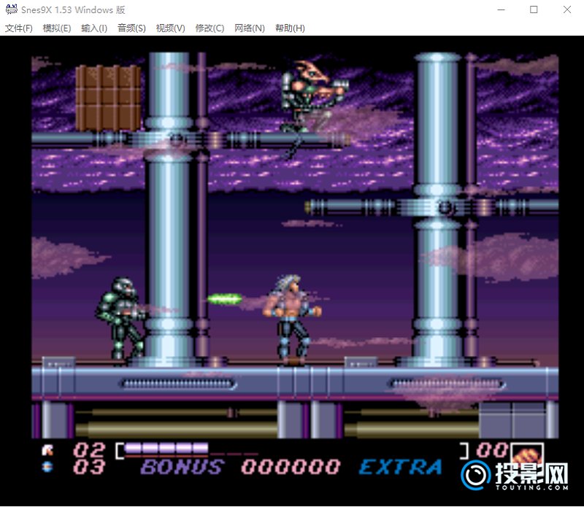Open the 帮助(H) Help menu
Image resolution: width=584 pixels, height=507 pixels.
[x=290, y=28]
